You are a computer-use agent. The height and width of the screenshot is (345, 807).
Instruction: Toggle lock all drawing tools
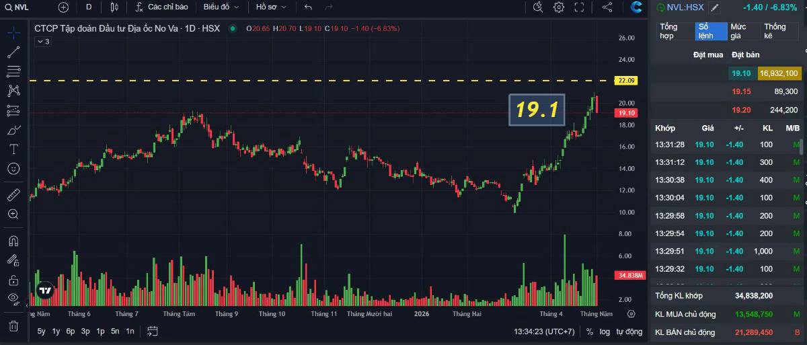[13, 280]
